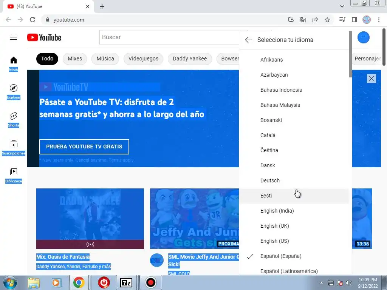The height and width of the screenshot is (290, 387).
Task: Open the media control icon
Action: (342, 20)
